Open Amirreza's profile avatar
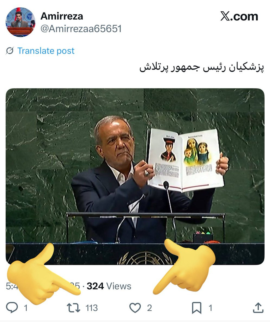 (x=21, y=22)
